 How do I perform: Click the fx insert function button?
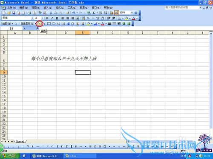[x=37, y=28]
